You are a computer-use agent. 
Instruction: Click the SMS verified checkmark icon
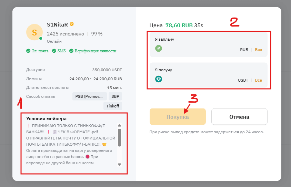coord(54,51)
